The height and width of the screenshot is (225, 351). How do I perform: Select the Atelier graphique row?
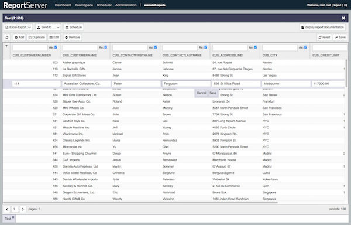[x=174, y=63]
